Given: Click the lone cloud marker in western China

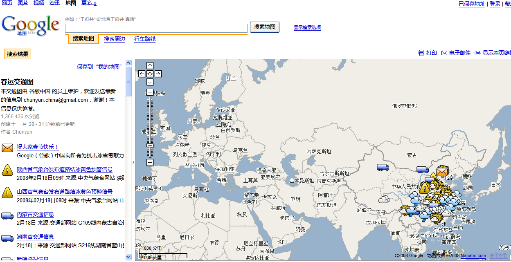Looking at the screenshot, I should (x=384, y=199).
